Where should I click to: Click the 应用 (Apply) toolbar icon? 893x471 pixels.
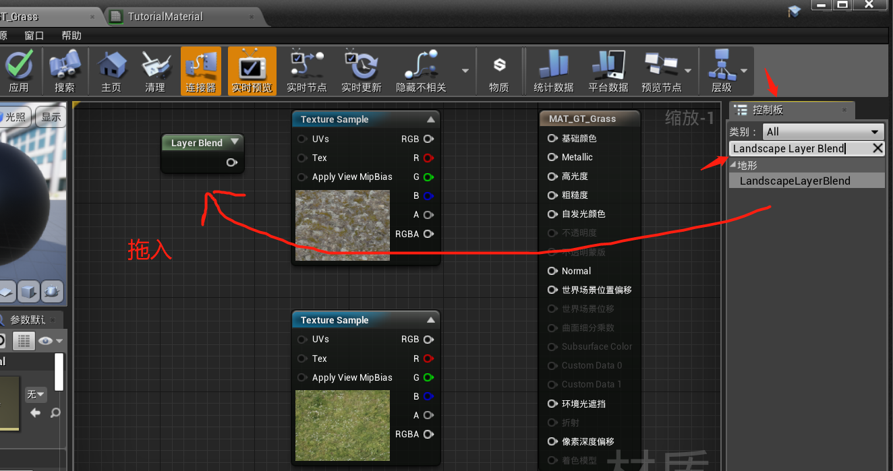coord(20,71)
